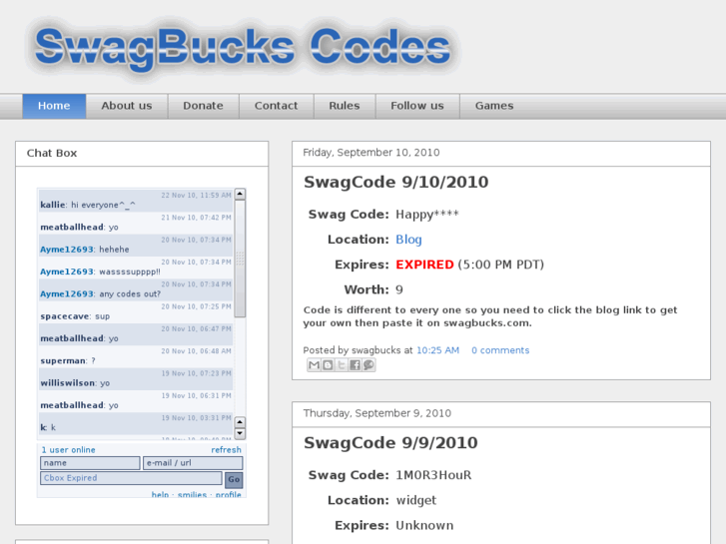Click Ayme12693 in 'any codes out?' message
Viewport: 726px width, 544px height.
coord(67,294)
